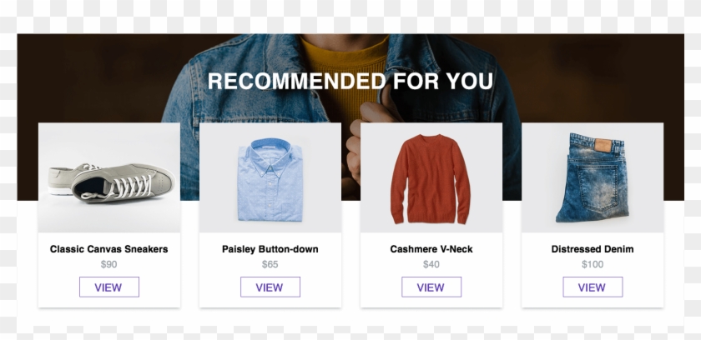
Task: Click the $40 price label
Action: coord(431,264)
